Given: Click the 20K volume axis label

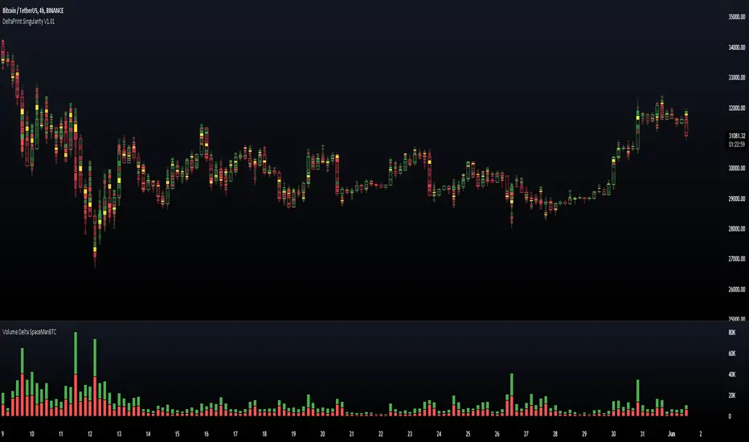Looking at the screenshot, I should coord(732,395).
